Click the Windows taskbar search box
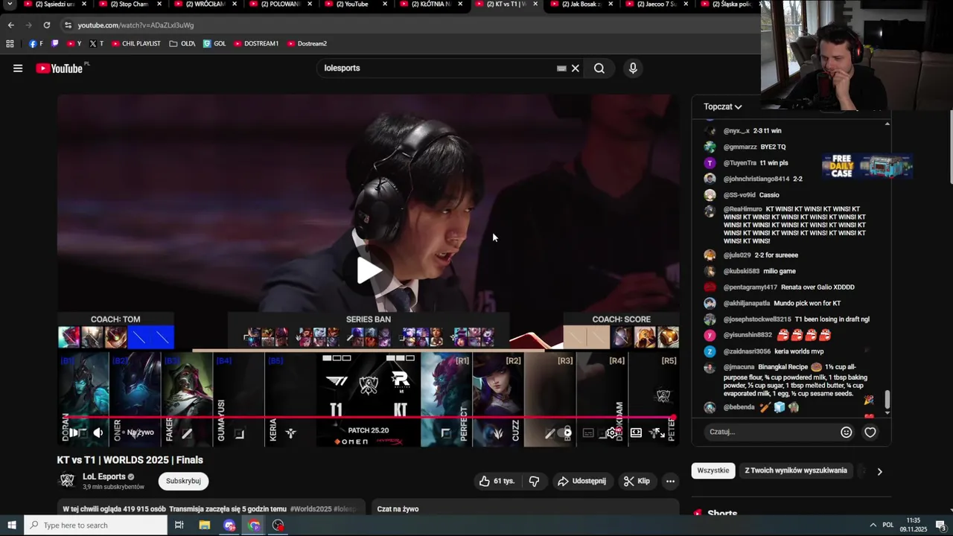This screenshot has height=536, width=953. point(95,526)
